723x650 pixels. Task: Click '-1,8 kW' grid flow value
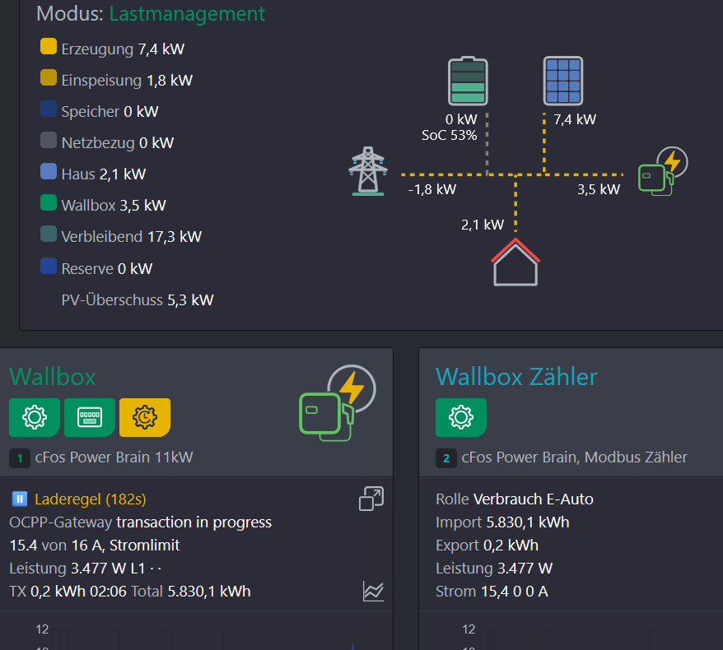[x=431, y=189]
